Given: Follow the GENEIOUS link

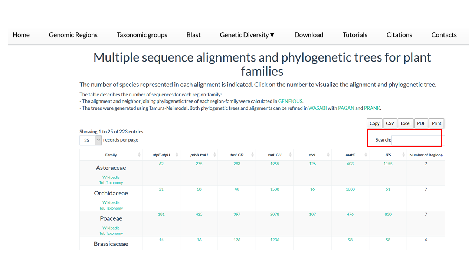Looking at the screenshot, I should coord(290,101).
